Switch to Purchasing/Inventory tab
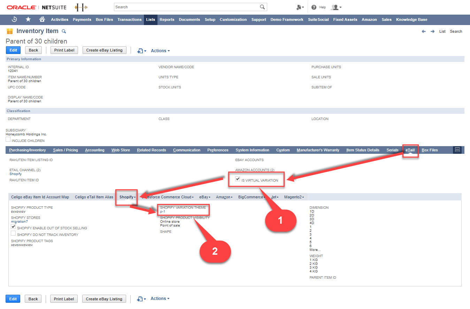This screenshot has height=309, width=470. tap(28, 150)
